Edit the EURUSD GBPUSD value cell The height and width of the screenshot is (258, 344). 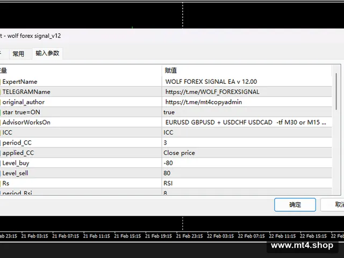(x=247, y=122)
